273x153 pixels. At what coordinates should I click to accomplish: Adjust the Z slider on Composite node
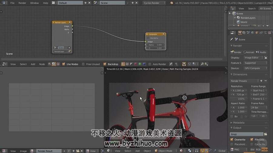tap(156, 48)
